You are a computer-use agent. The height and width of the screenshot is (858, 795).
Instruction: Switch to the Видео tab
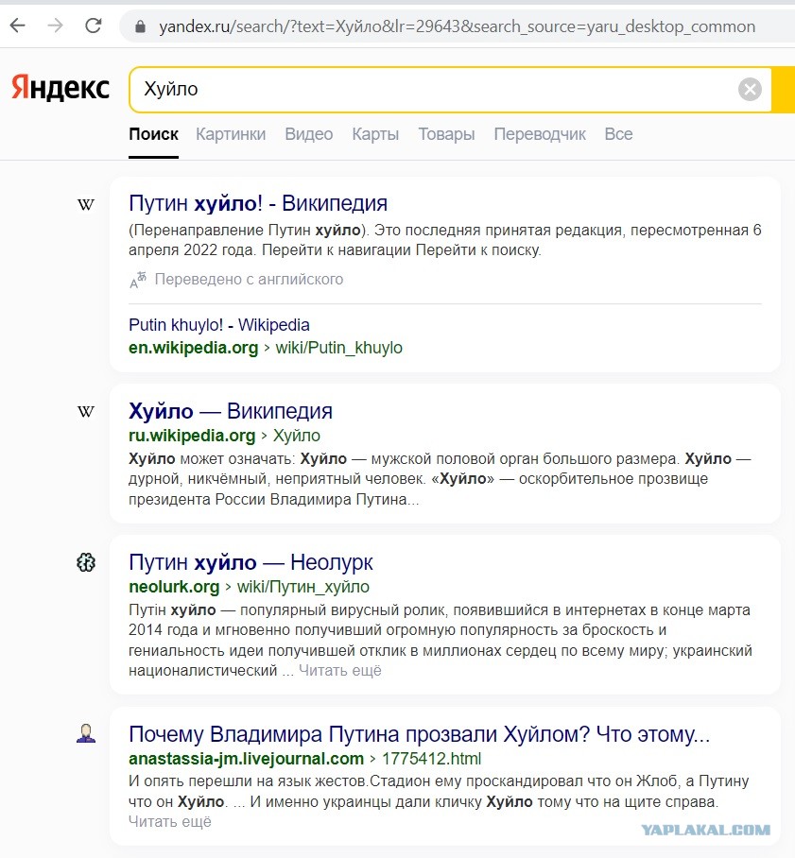click(x=308, y=134)
